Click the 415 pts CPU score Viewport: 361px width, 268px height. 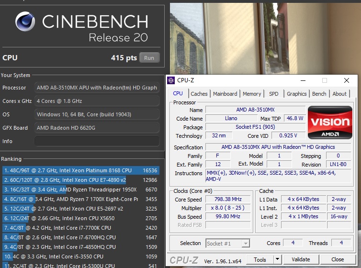click(x=124, y=58)
